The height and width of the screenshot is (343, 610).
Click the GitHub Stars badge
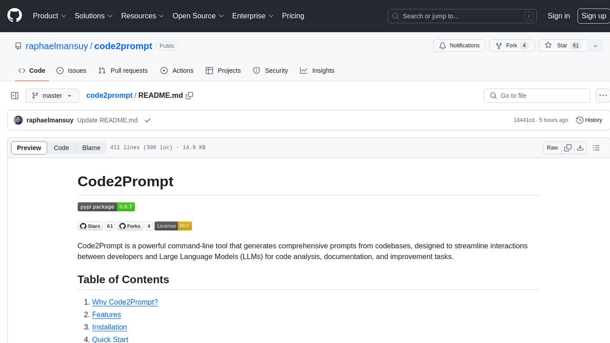(90, 226)
